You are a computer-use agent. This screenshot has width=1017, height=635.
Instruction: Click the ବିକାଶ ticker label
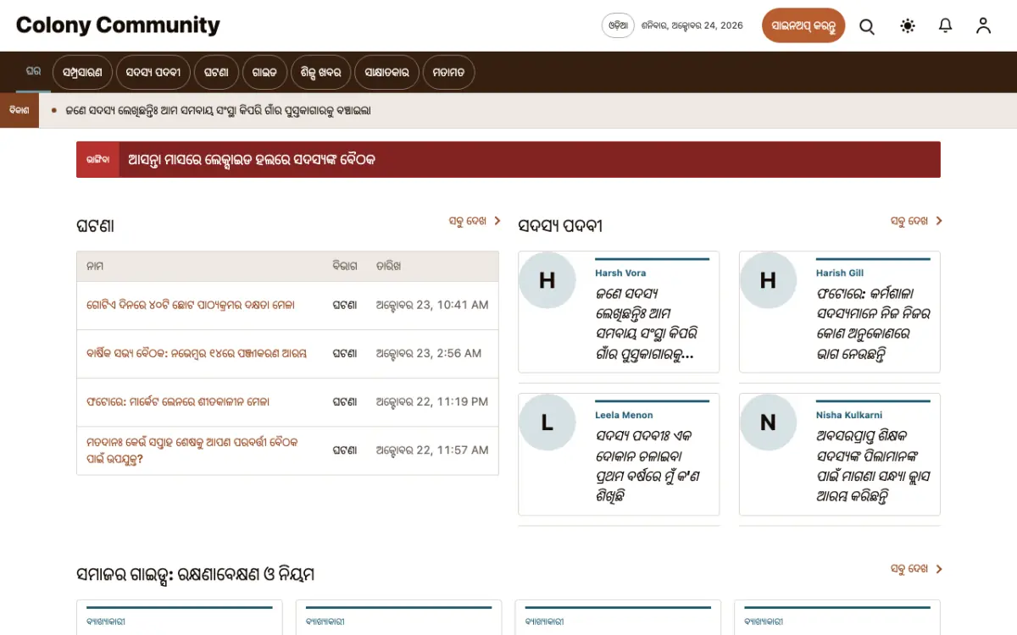[19, 111]
